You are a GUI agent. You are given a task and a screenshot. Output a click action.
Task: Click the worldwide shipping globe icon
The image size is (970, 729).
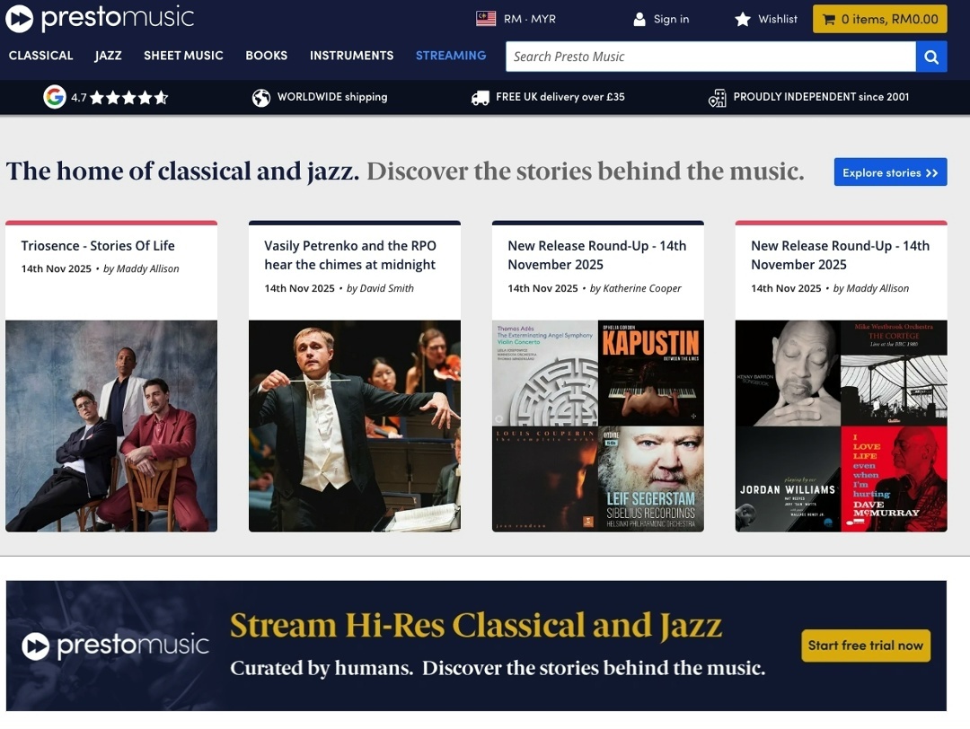[261, 98]
